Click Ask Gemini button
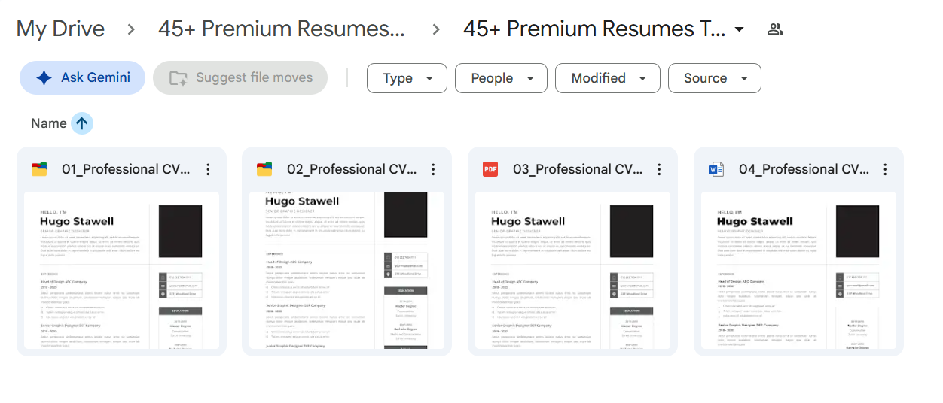Screen dimensions: 943x403 click(82, 77)
